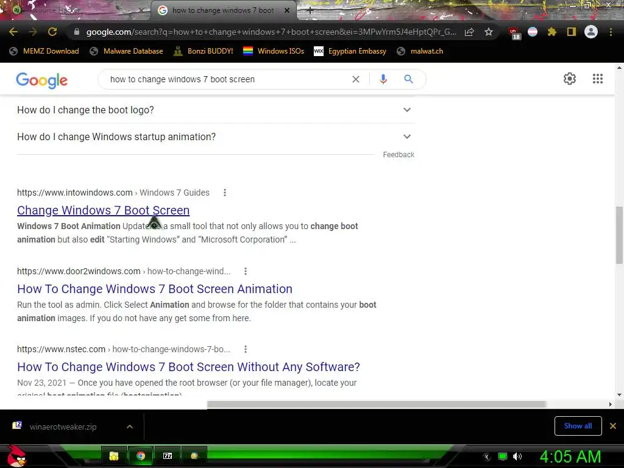
Task: Open the Malware Database bookmark
Action: [x=127, y=51]
